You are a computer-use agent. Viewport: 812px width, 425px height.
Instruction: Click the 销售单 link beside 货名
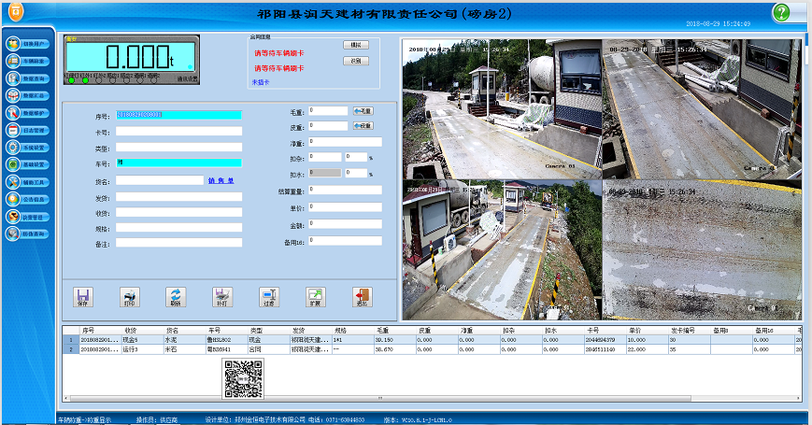click(x=221, y=180)
